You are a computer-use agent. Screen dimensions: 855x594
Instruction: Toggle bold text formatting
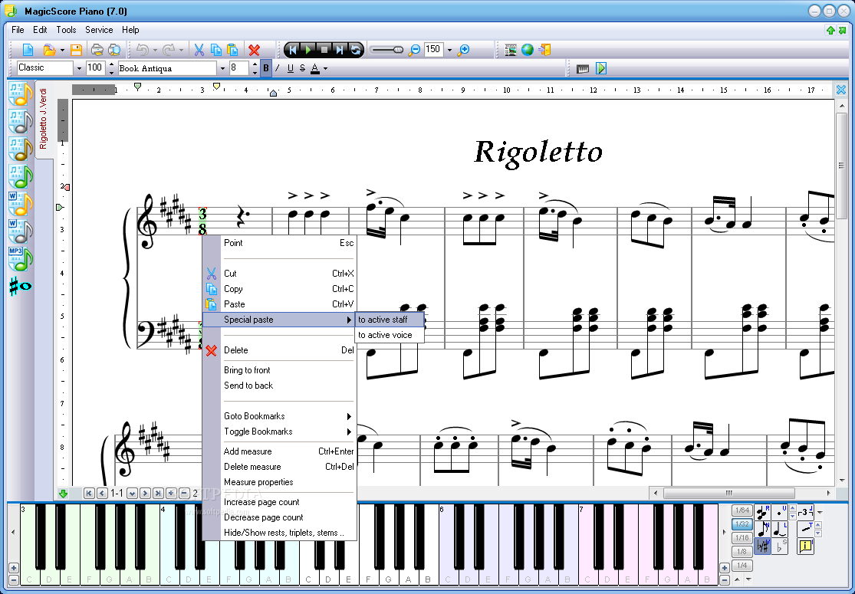[266, 68]
